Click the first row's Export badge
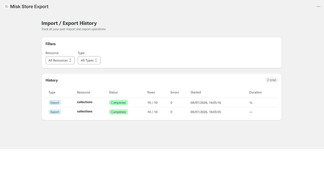Image resolution: width=324 pixels, height=182 pixels. pyautogui.click(x=55, y=103)
